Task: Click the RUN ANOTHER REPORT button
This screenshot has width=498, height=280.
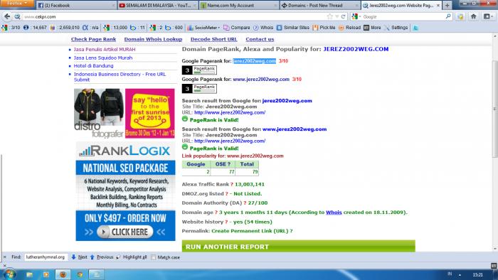Action: [298, 247]
